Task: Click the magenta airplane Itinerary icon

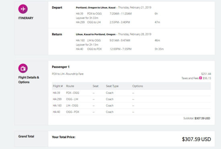Action: 23,9
